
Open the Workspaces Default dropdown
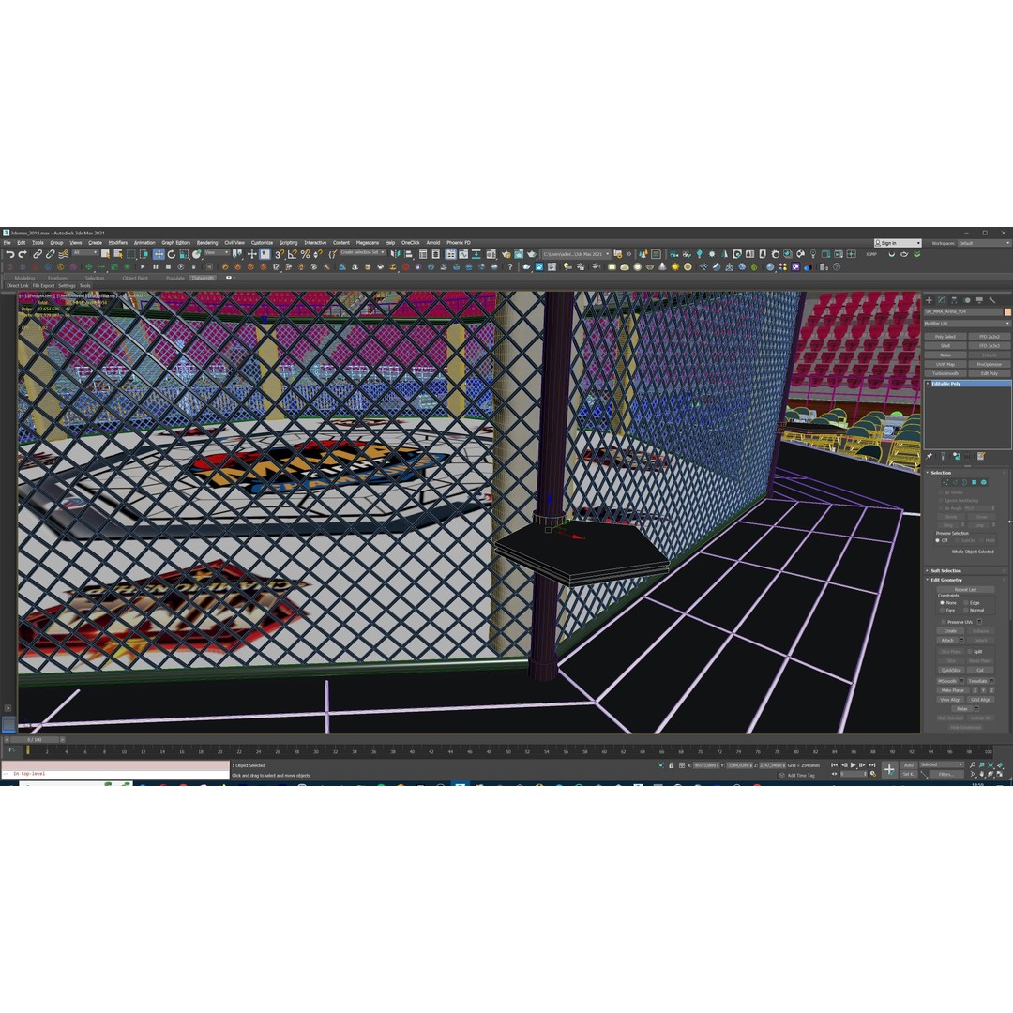[983, 244]
